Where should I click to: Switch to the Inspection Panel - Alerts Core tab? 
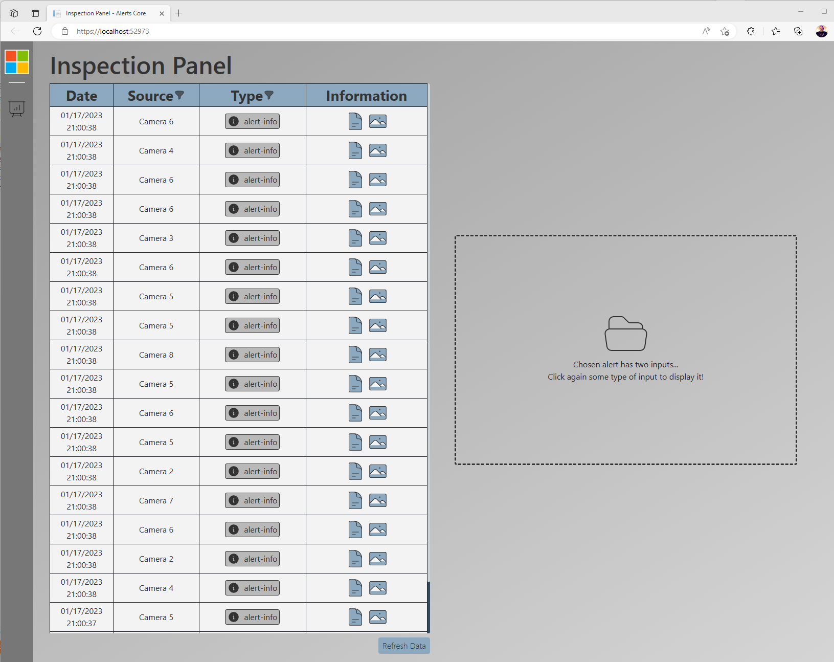coord(105,13)
